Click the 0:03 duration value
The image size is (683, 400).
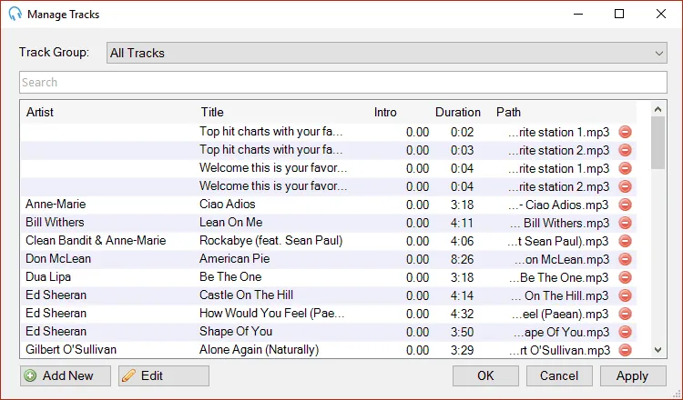coord(462,150)
